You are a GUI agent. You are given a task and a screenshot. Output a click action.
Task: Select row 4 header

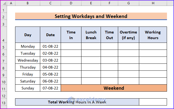pyautogui.click(x=4, y=40)
